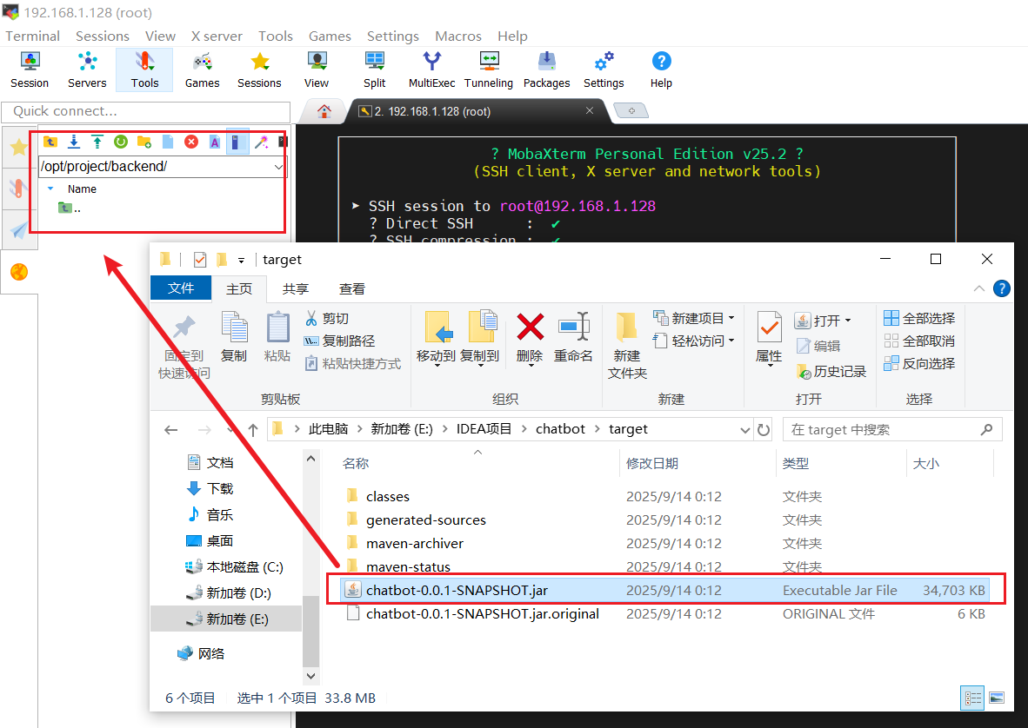Open the Terminal menu

[x=33, y=36]
